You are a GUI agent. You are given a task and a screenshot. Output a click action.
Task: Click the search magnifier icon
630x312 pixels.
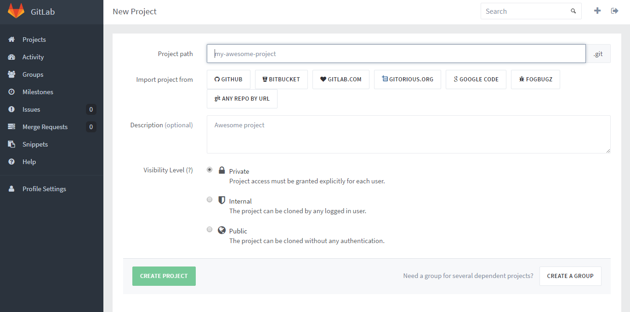point(573,11)
